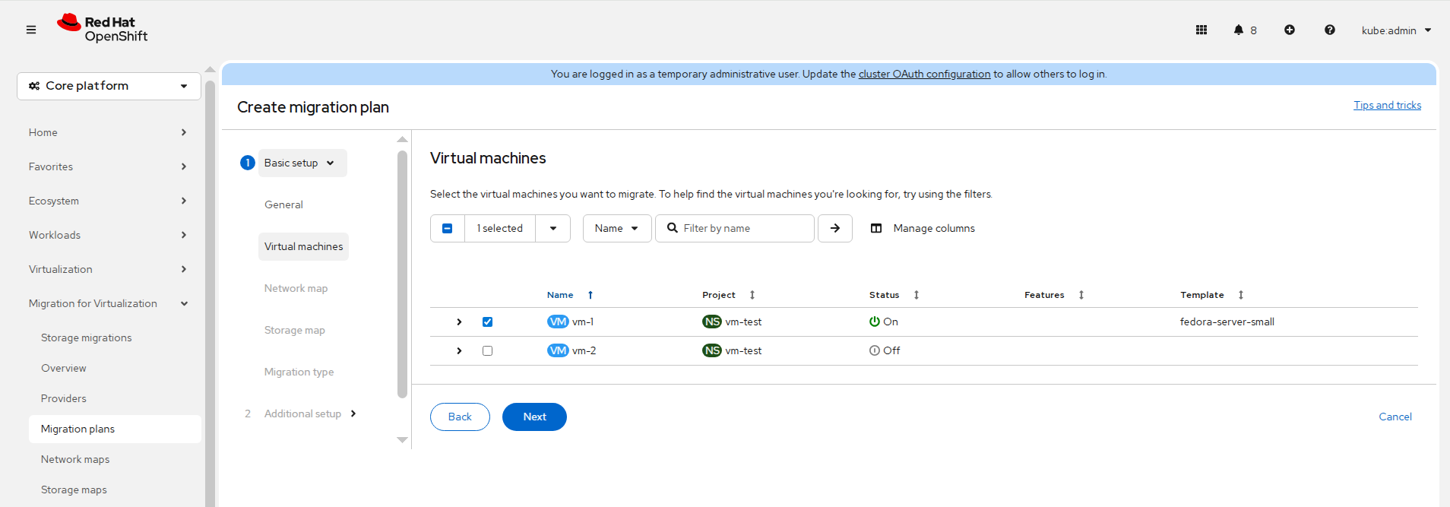Screen dimensions: 1450x507
Task: Open the application launcher grid
Action: [1201, 30]
